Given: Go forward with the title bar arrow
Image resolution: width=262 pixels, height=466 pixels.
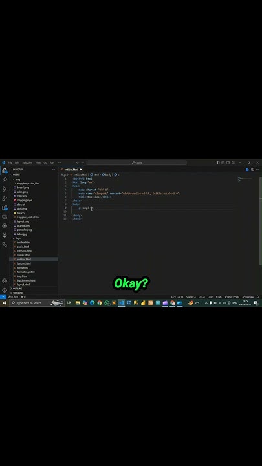Looking at the screenshot, I should pos(83,162).
